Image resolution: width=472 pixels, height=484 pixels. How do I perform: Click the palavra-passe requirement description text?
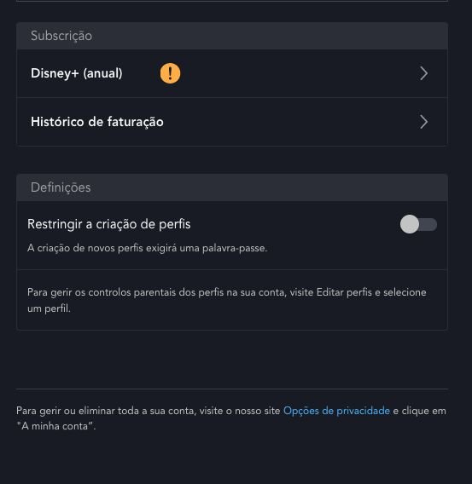pyautogui.click(x=147, y=248)
